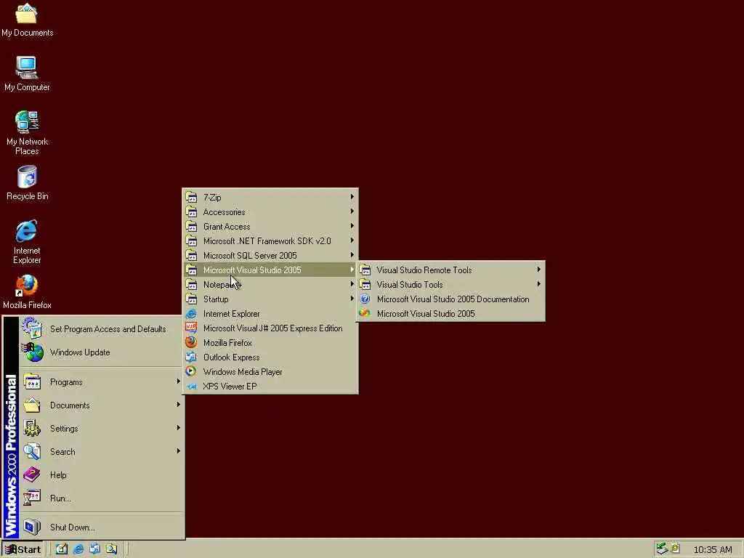The height and width of the screenshot is (558, 744).
Task: Open the Settings menu entry
Action: click(x=102, y=429)
